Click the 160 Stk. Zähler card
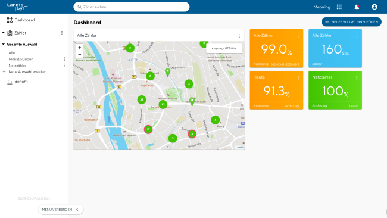The height and width of the screenshot is (218, 387). [x=335, y=48]
